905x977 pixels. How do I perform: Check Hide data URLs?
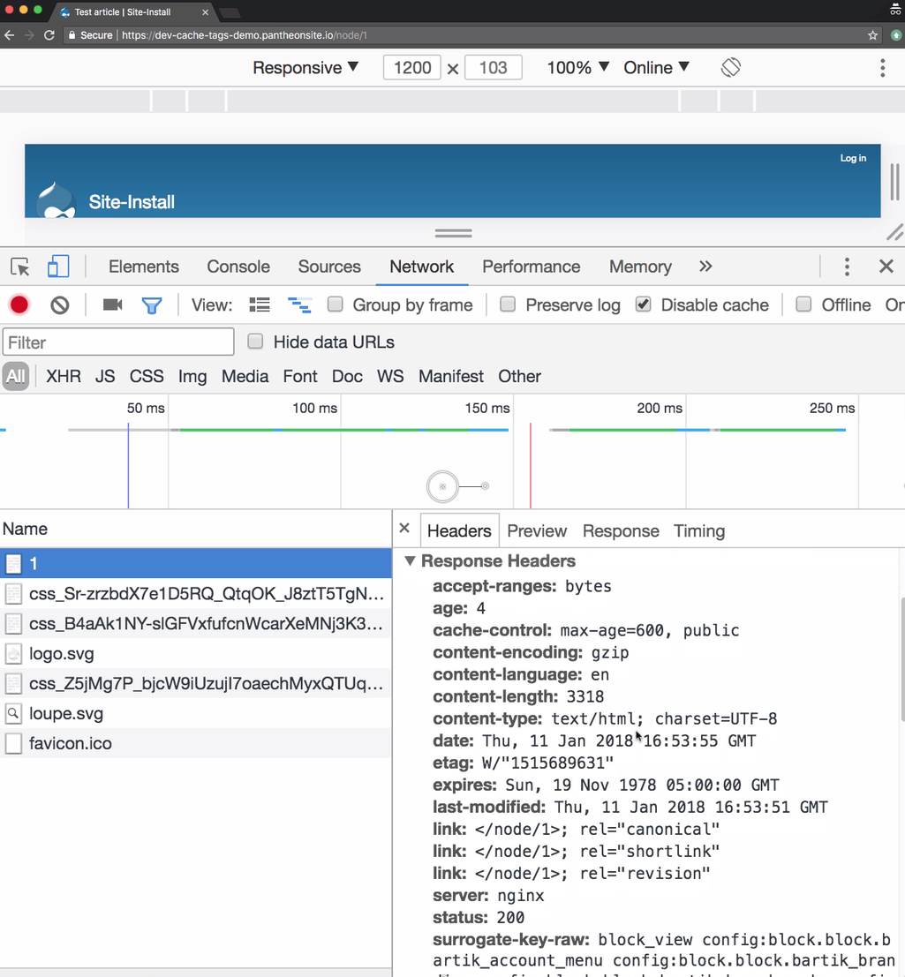tap(255, 341)
